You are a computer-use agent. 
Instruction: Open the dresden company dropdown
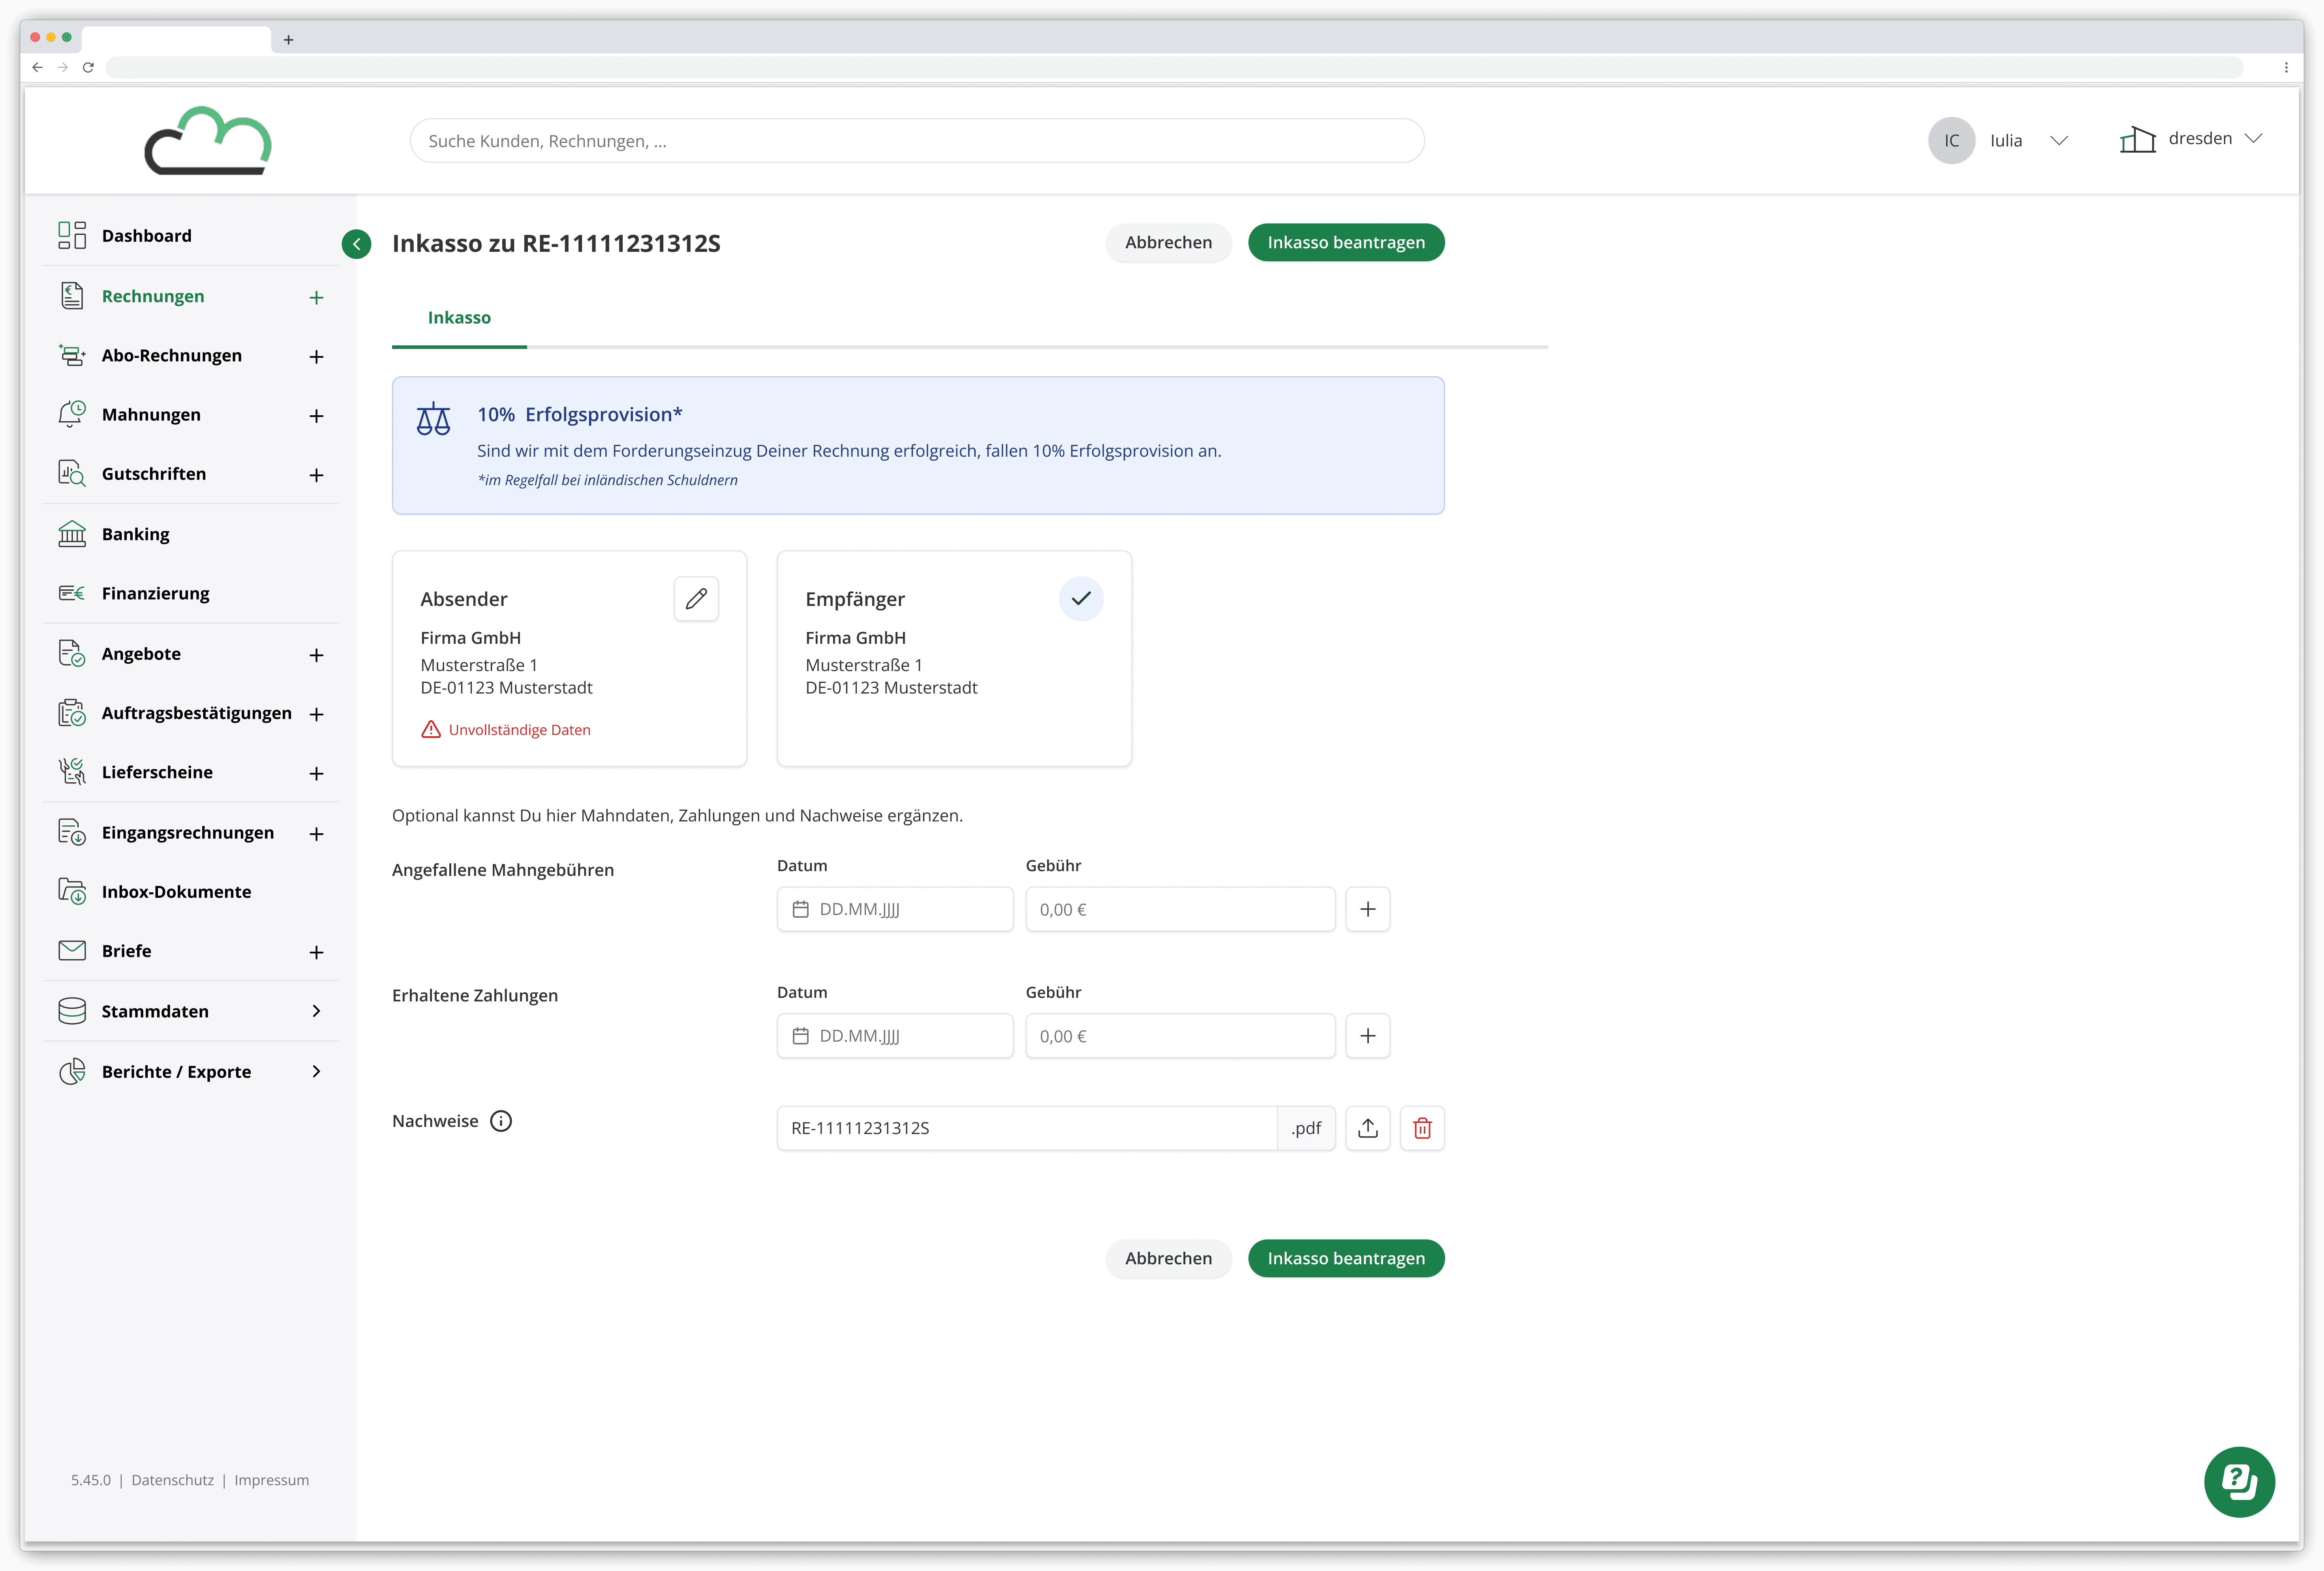[x=2252, y=139]
